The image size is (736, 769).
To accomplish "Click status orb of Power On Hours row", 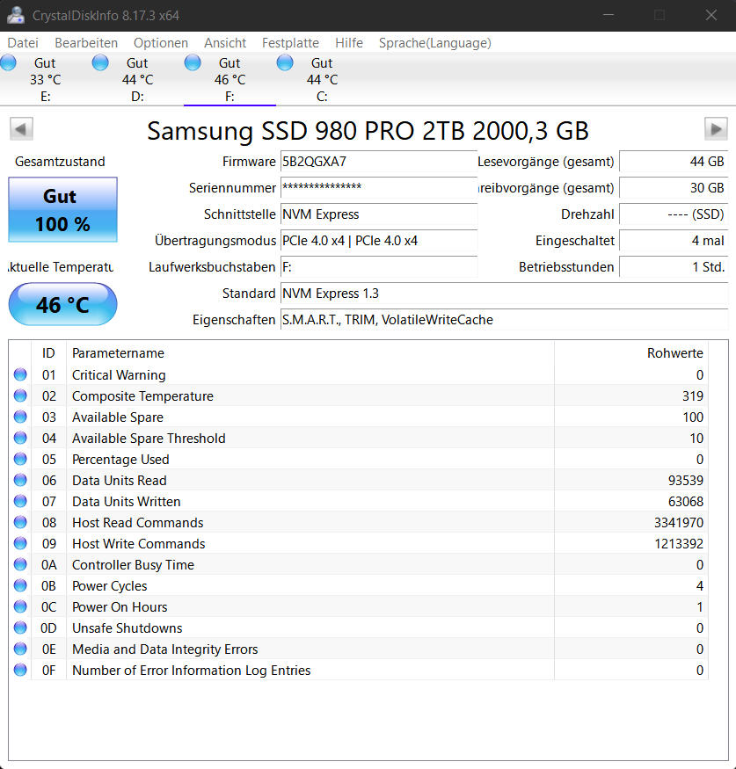I will click(x=20, y=606).
